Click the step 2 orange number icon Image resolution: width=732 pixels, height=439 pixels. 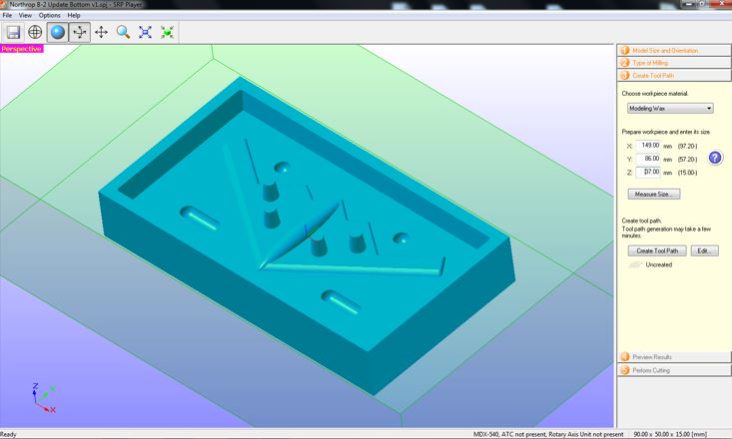click(624, 63)
